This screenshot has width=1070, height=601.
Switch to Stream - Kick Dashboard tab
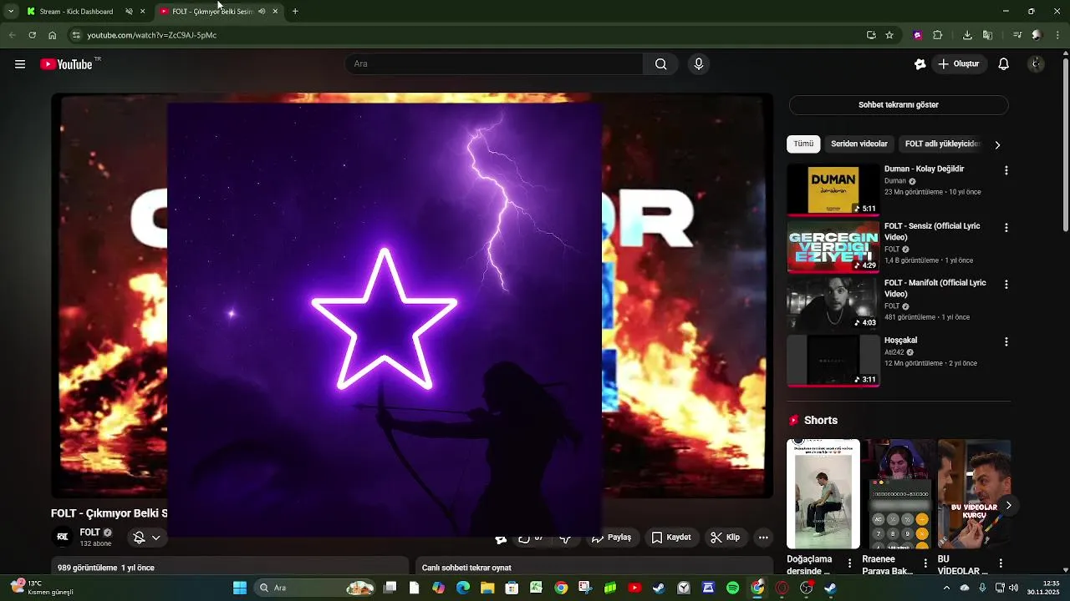tap(75, 12)
